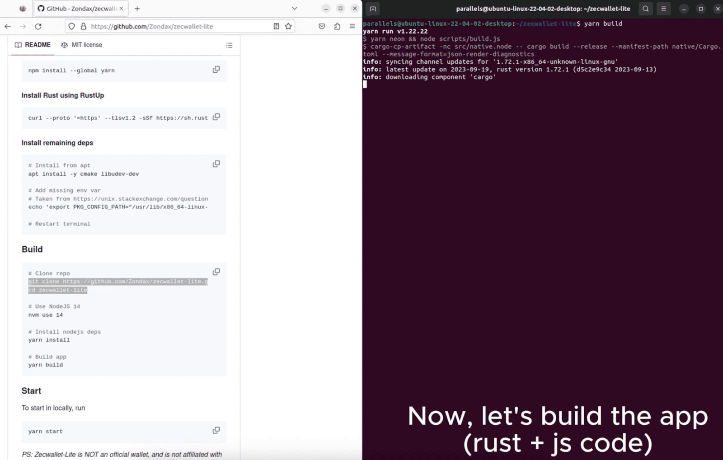Bookmark this page with the star
Viewport: 723px width, 460px height.
click(288, 26)
